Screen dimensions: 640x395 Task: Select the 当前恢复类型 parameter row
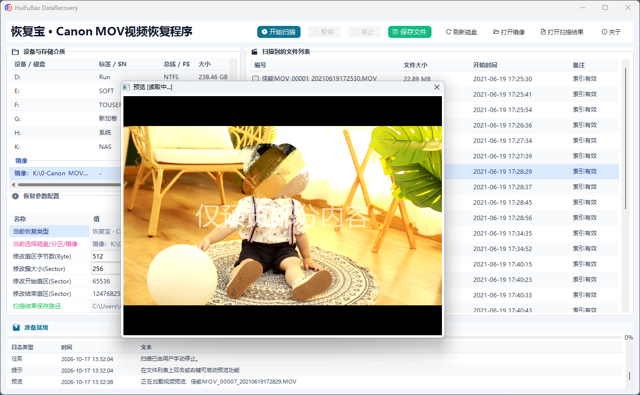click(65, 231)
